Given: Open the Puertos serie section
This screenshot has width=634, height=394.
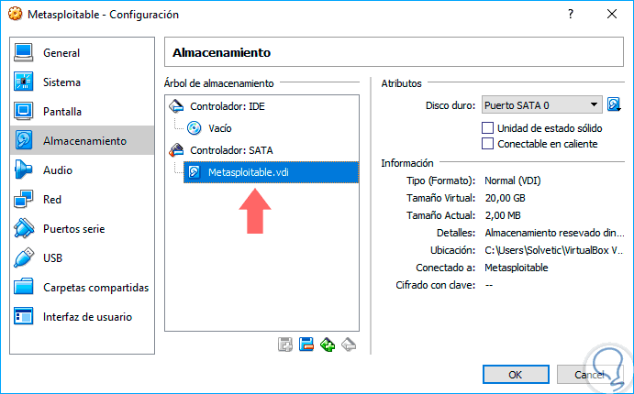Looking at the screenshot, I should [82, 229].
